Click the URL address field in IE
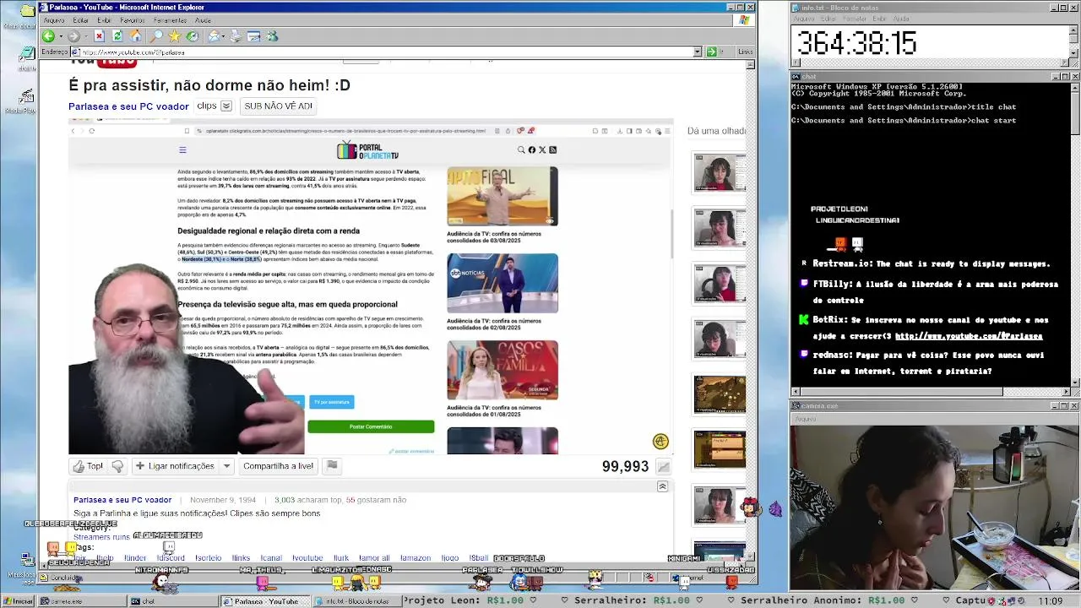 tap(384, 52)
